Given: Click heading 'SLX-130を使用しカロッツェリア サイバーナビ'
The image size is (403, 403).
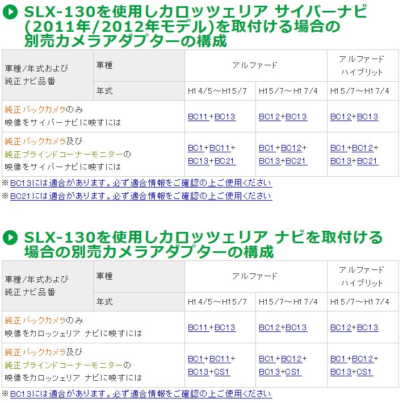Looking at the screenshot, I should tap(195, 12).
